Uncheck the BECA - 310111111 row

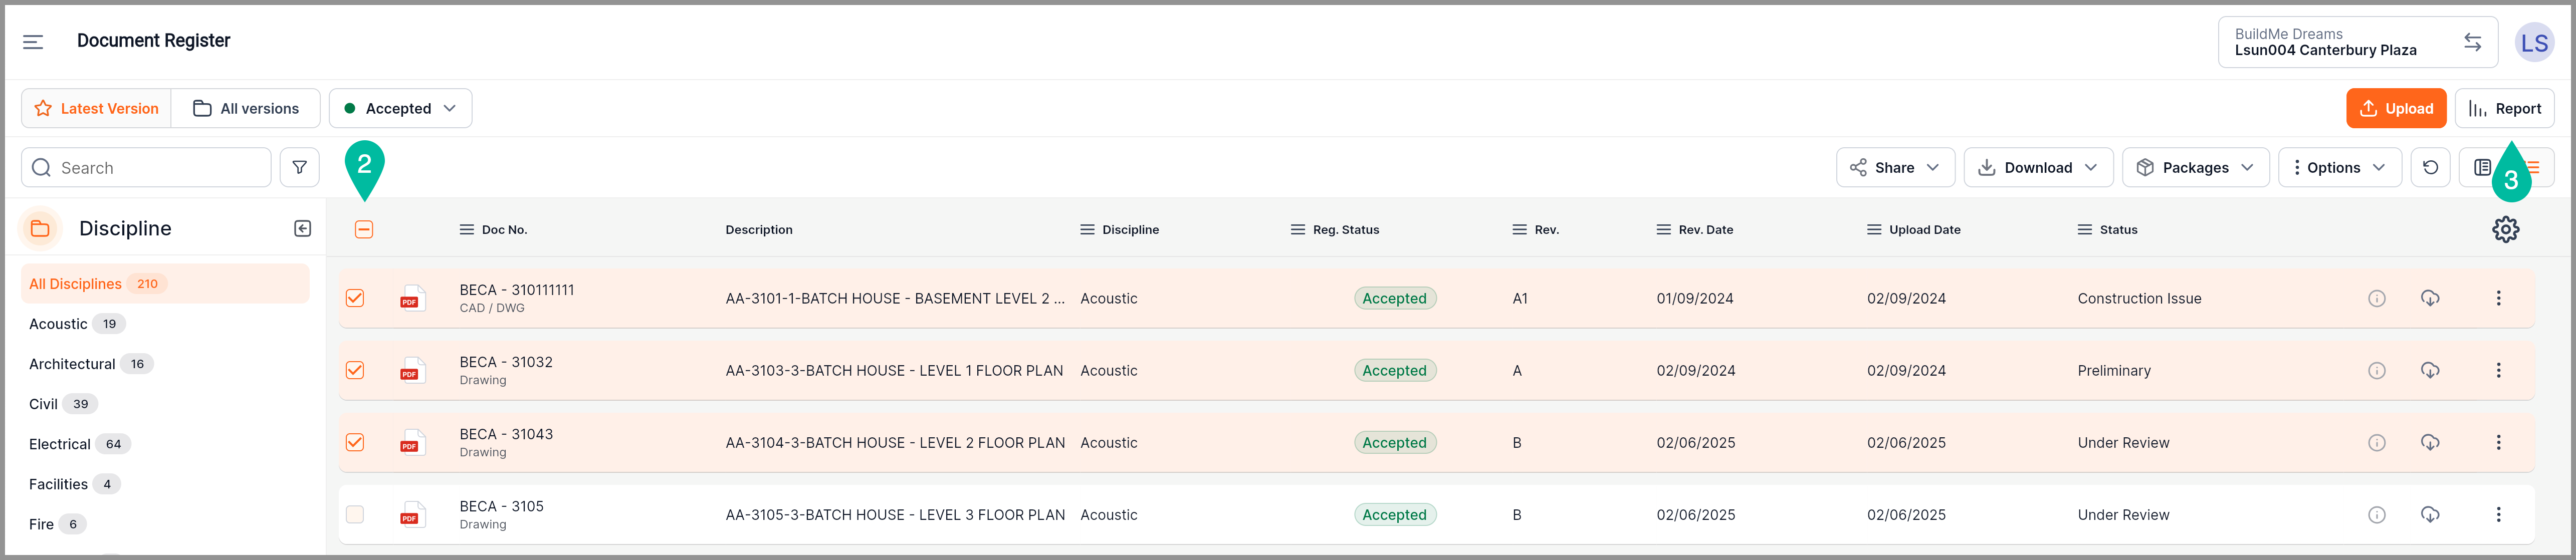click(x=355, y=298)
